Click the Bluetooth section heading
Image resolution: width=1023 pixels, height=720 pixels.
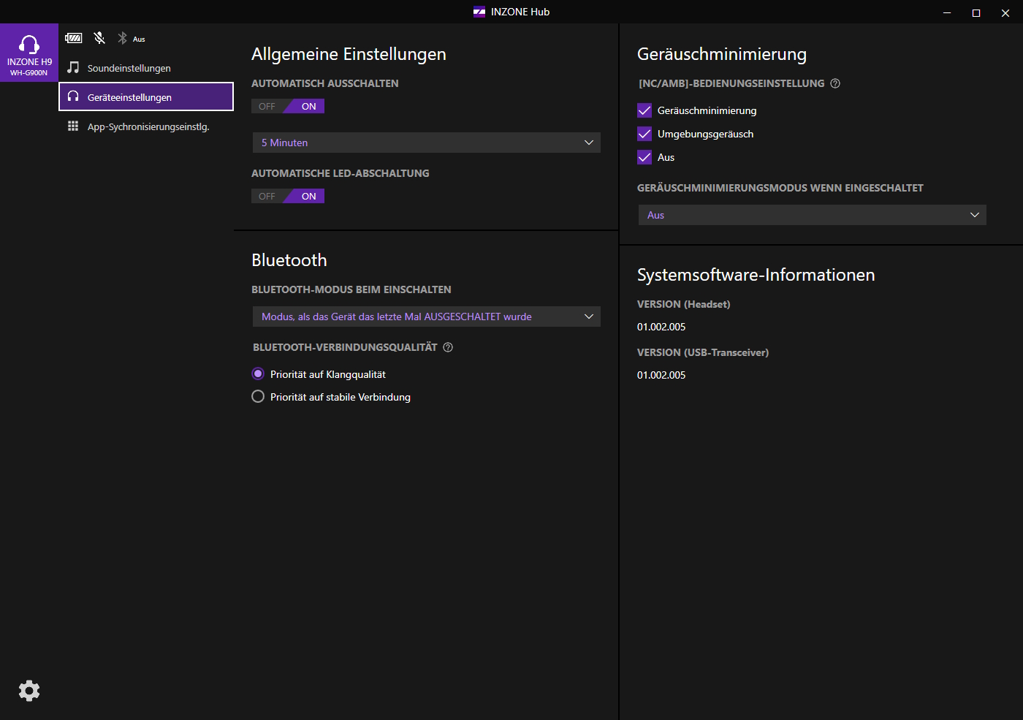pos(289,260)
